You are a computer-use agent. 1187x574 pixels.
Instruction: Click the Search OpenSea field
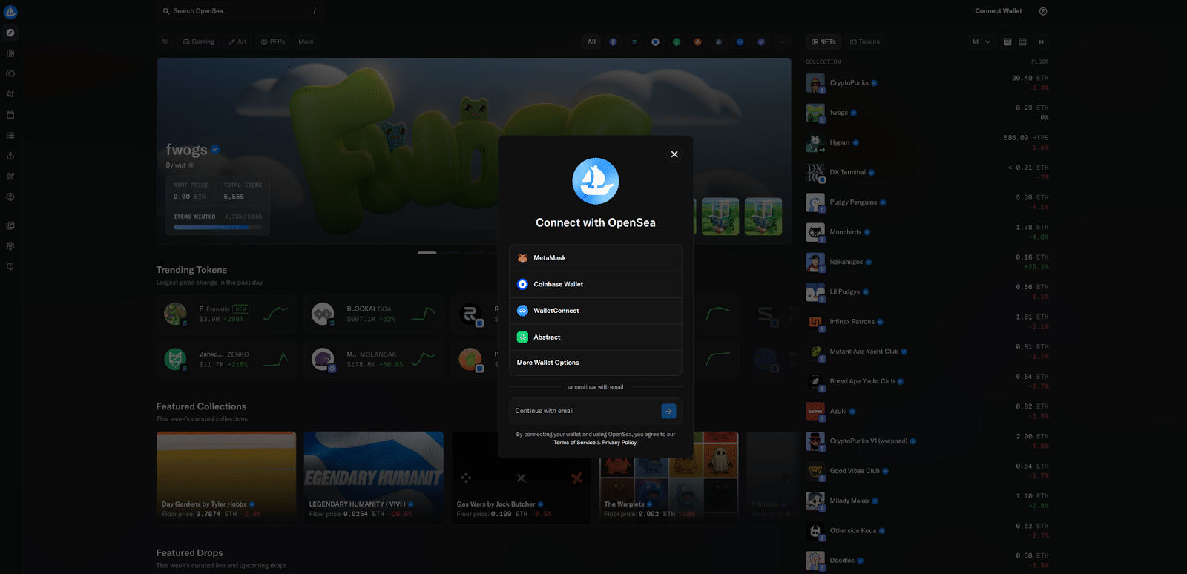coord(240,11)
